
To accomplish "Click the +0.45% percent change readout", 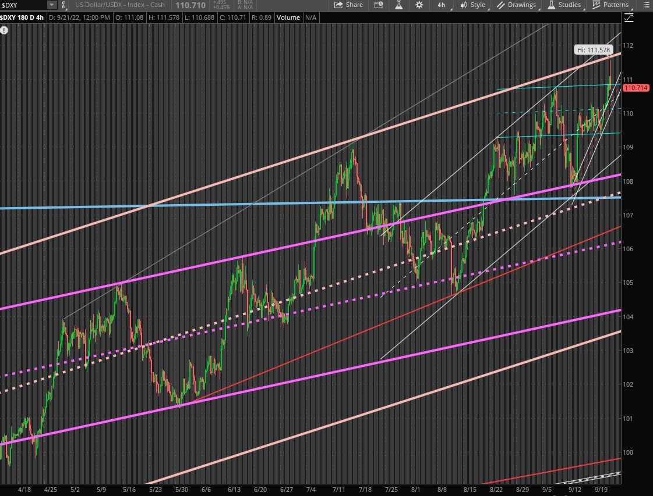I will pos(221,8).
